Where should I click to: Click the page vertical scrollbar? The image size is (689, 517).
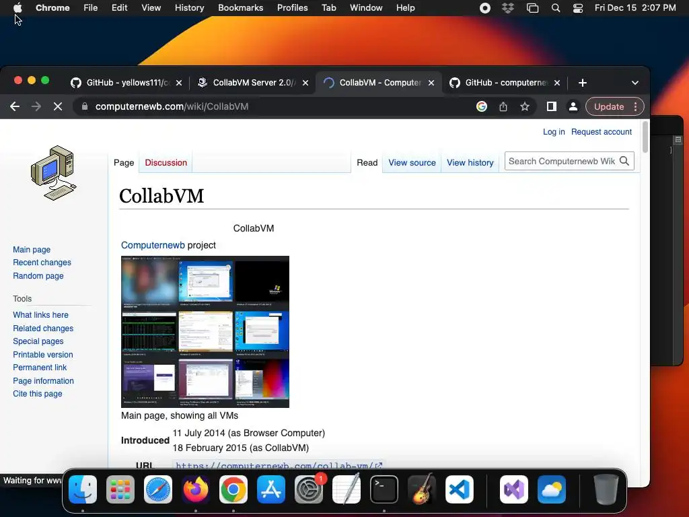pyautogui.click(x=645, y=137)
